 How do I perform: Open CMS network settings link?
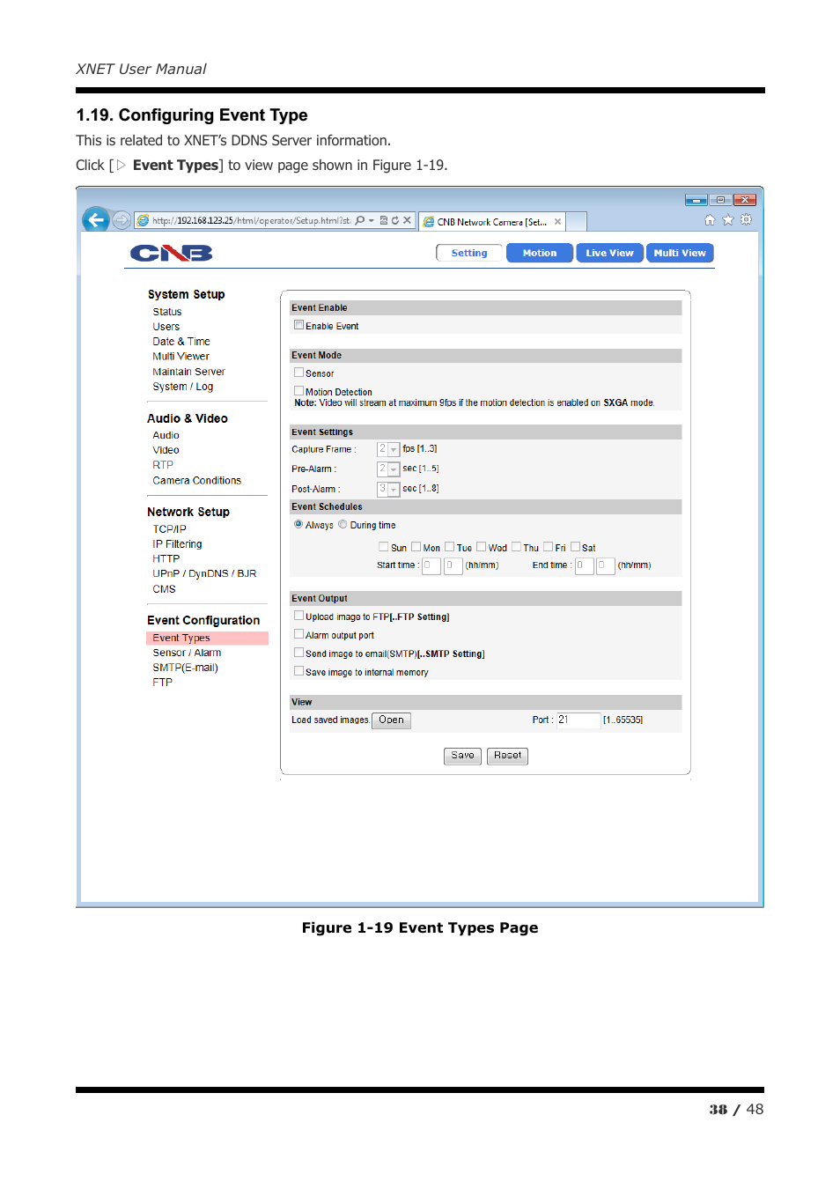pyautogui.click(x=164, y=589)
